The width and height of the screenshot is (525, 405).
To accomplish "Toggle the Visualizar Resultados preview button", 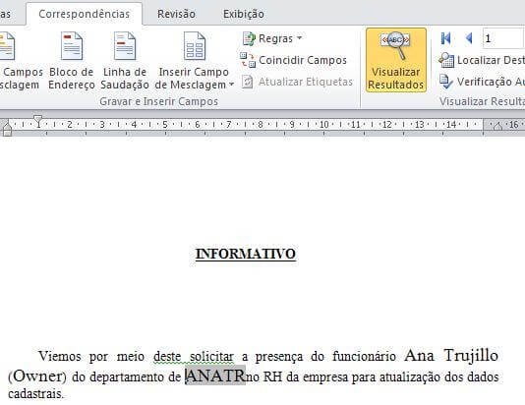I will pos(396,60).
